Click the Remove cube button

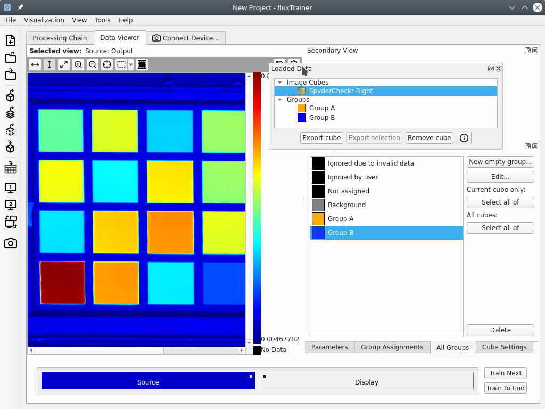click(x=430, y=138)
